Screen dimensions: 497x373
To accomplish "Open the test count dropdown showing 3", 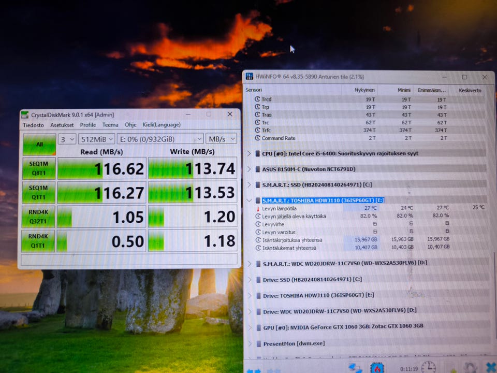I will [x=67, y=139].
